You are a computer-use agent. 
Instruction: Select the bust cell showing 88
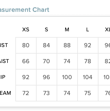67,45
